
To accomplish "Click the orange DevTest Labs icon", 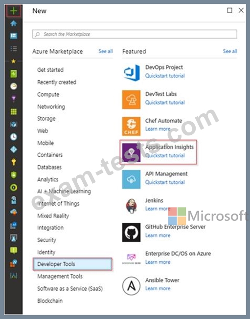I will click(132, 100).
